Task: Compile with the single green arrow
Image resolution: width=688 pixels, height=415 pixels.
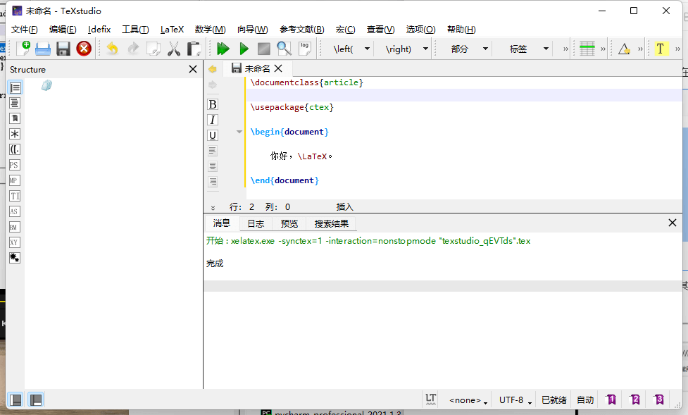Action: (x=244, y=49)
